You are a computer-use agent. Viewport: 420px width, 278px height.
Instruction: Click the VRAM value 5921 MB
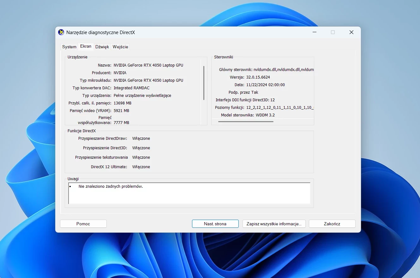click(122, 111)
